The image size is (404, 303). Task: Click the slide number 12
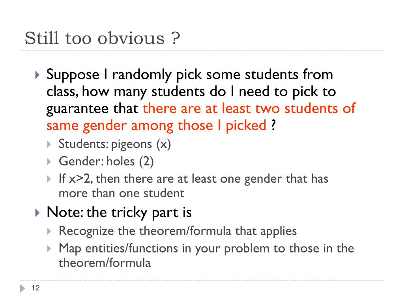pyautogui.click(x=36, y=288)
